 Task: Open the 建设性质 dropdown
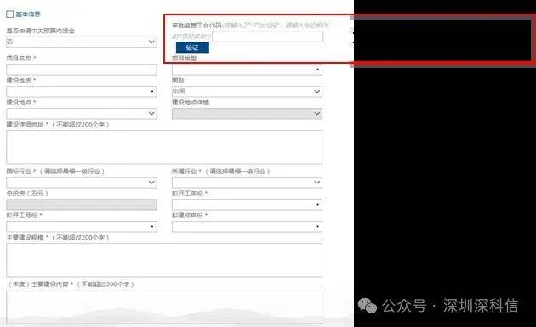point(82,92)
